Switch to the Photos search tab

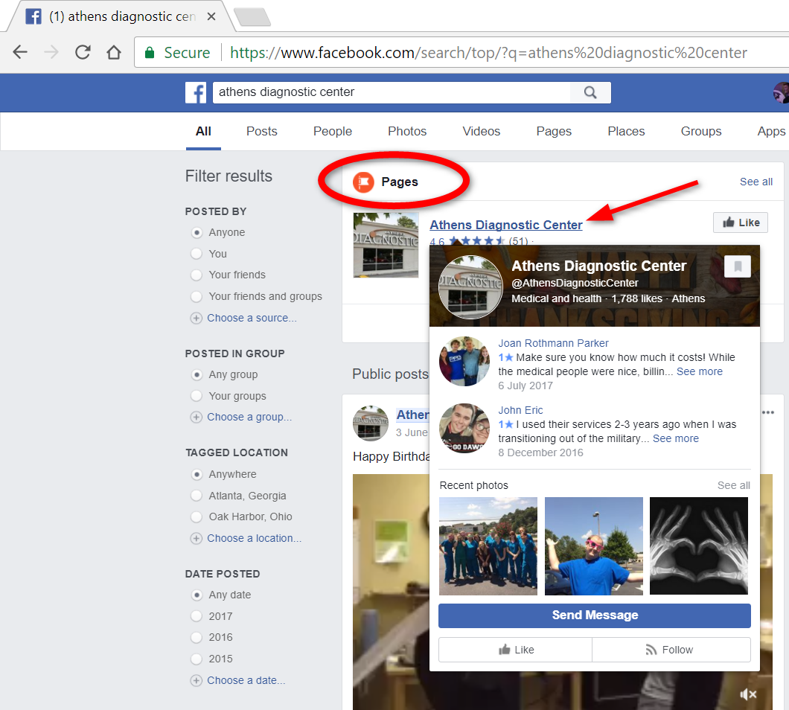407,132
